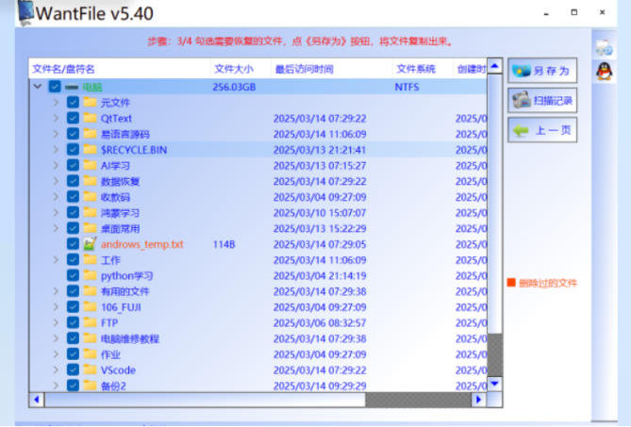Toggle the 106_FUJI folder checkbox

73,306
